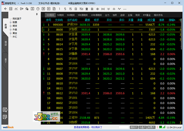
Task: Show more columns with the >> arrow
Action: point(180,20)
